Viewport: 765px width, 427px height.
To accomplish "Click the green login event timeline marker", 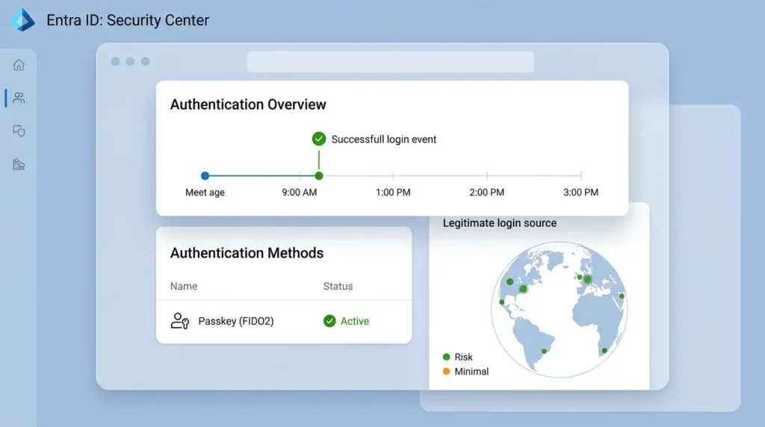I will click(318, 175).
